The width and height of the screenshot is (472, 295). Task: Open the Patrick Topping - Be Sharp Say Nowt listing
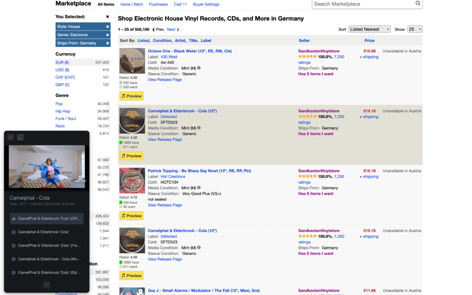pyautogui.click(x=199, y=171)
